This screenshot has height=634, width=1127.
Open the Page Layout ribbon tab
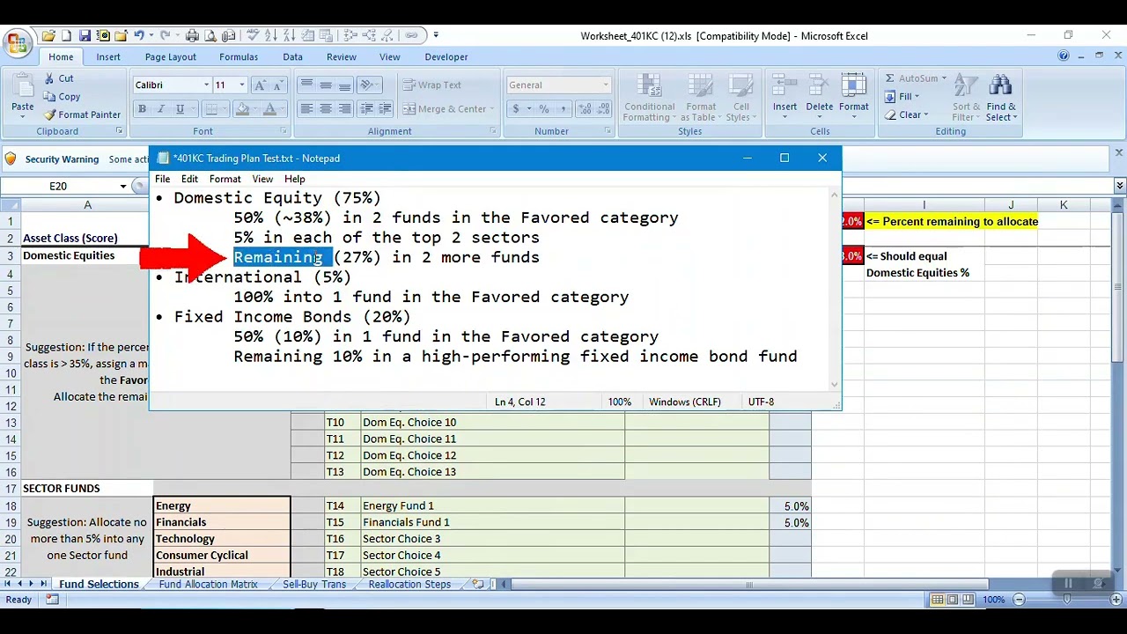(171, 56)
